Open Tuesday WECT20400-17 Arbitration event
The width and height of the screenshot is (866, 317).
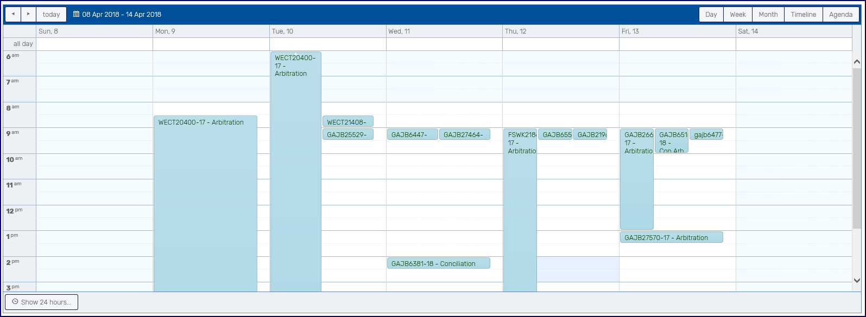pyautogui.click(x=296, y=172)
